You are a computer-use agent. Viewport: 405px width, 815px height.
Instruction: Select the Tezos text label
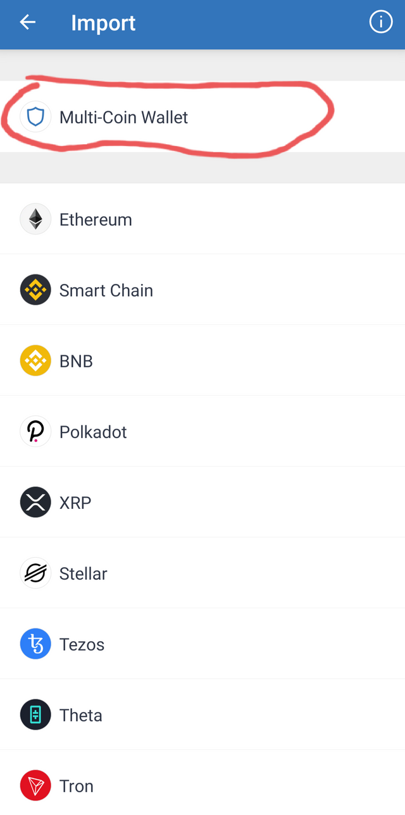82,644
